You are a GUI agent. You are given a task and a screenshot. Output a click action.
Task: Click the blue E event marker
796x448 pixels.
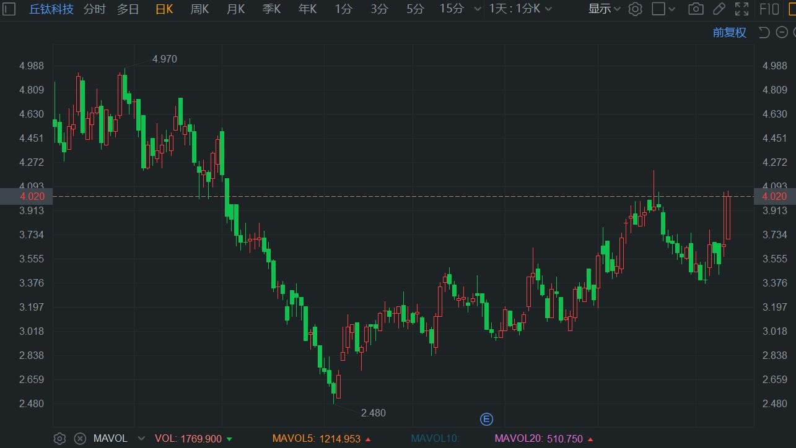point(486,420)
